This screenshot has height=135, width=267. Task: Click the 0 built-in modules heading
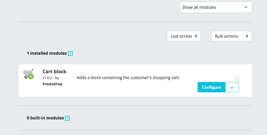click(x=45, y=118)
